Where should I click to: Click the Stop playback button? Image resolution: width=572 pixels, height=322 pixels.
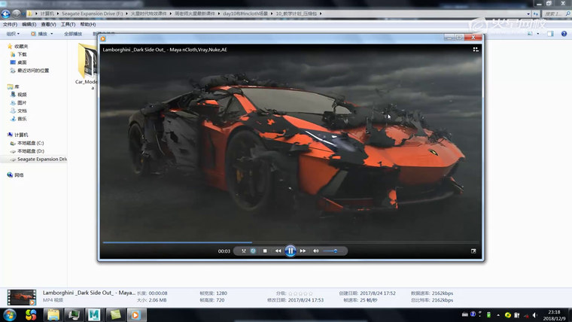(265, 251)
